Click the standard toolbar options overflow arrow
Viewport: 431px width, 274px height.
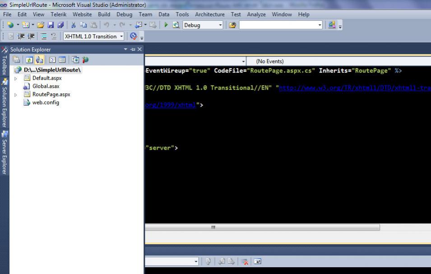[x=340, y=26]
